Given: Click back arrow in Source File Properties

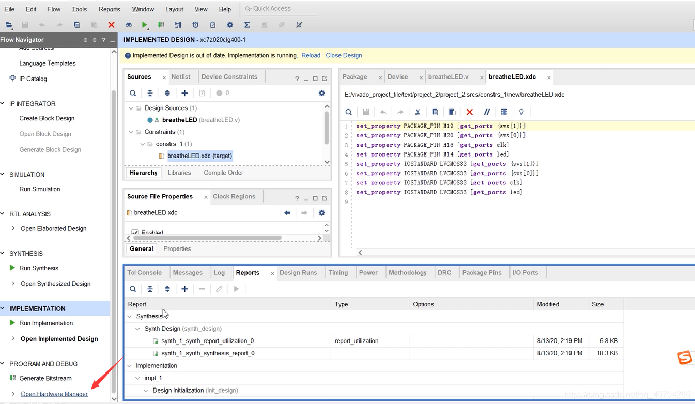Looking at the screenshot, I should tap(287, 213).
